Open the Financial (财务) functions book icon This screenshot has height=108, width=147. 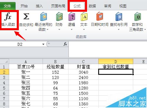click(59, 16)
